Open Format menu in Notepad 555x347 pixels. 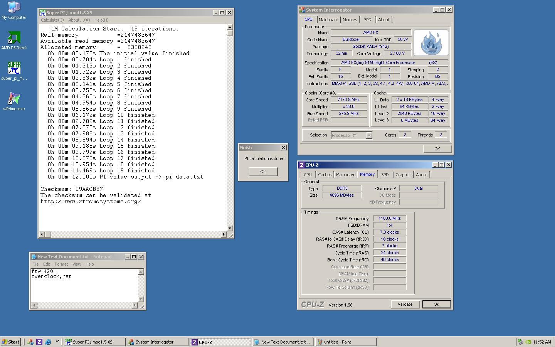tap(61, 264)
